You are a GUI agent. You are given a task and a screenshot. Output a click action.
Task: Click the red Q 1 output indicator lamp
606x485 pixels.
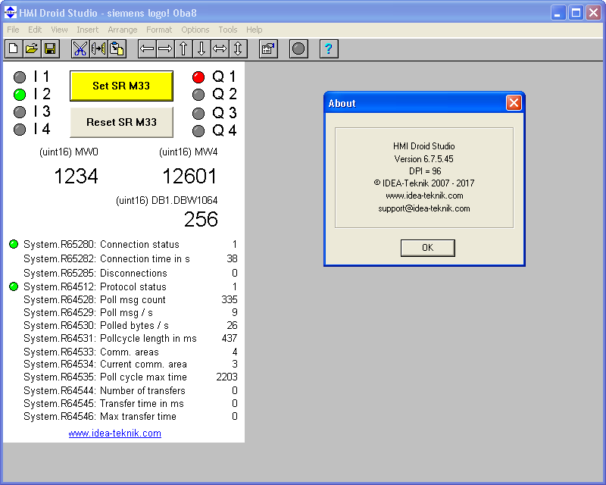(x=198, y=77)
